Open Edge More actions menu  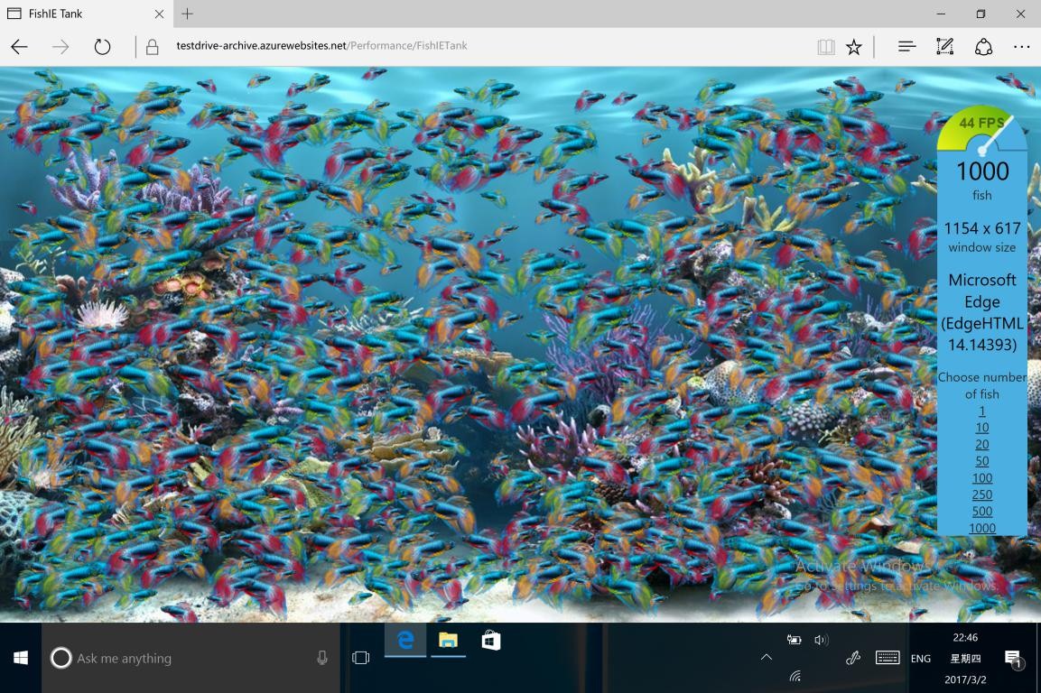click(x=1022, y=46)
